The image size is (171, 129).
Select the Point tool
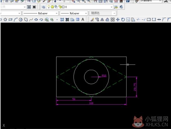(57, 20)
